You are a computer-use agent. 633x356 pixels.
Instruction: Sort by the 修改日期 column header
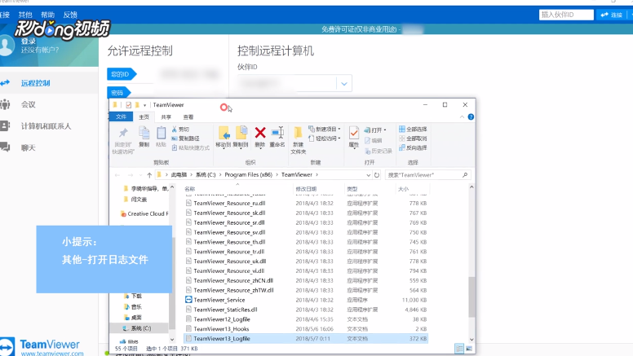click(x=306, y=189)
